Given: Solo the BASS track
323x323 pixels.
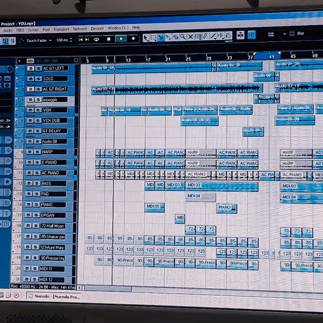Looking at the screenshot, I should (37, 183).
